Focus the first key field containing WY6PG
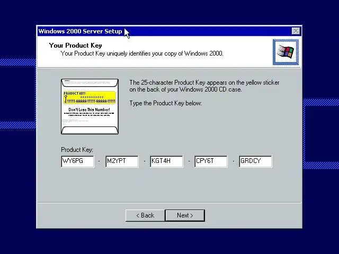The height and width of the screenshot is (254, 339). click(x=78, y=161)
